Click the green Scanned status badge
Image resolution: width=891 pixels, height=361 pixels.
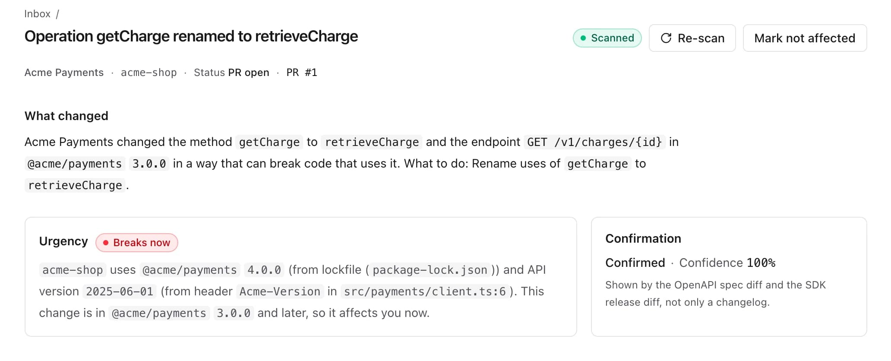(x=607, y=38)
